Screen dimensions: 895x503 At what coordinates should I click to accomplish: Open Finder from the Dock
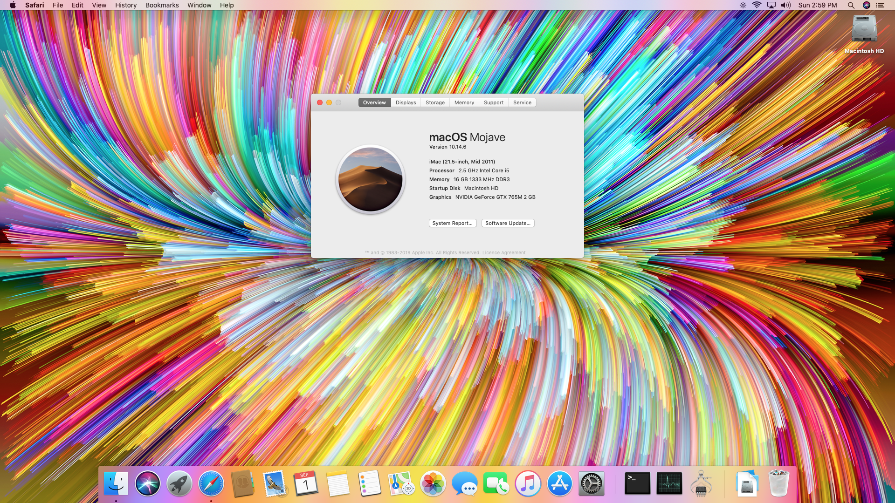click(x=116, y=483)
